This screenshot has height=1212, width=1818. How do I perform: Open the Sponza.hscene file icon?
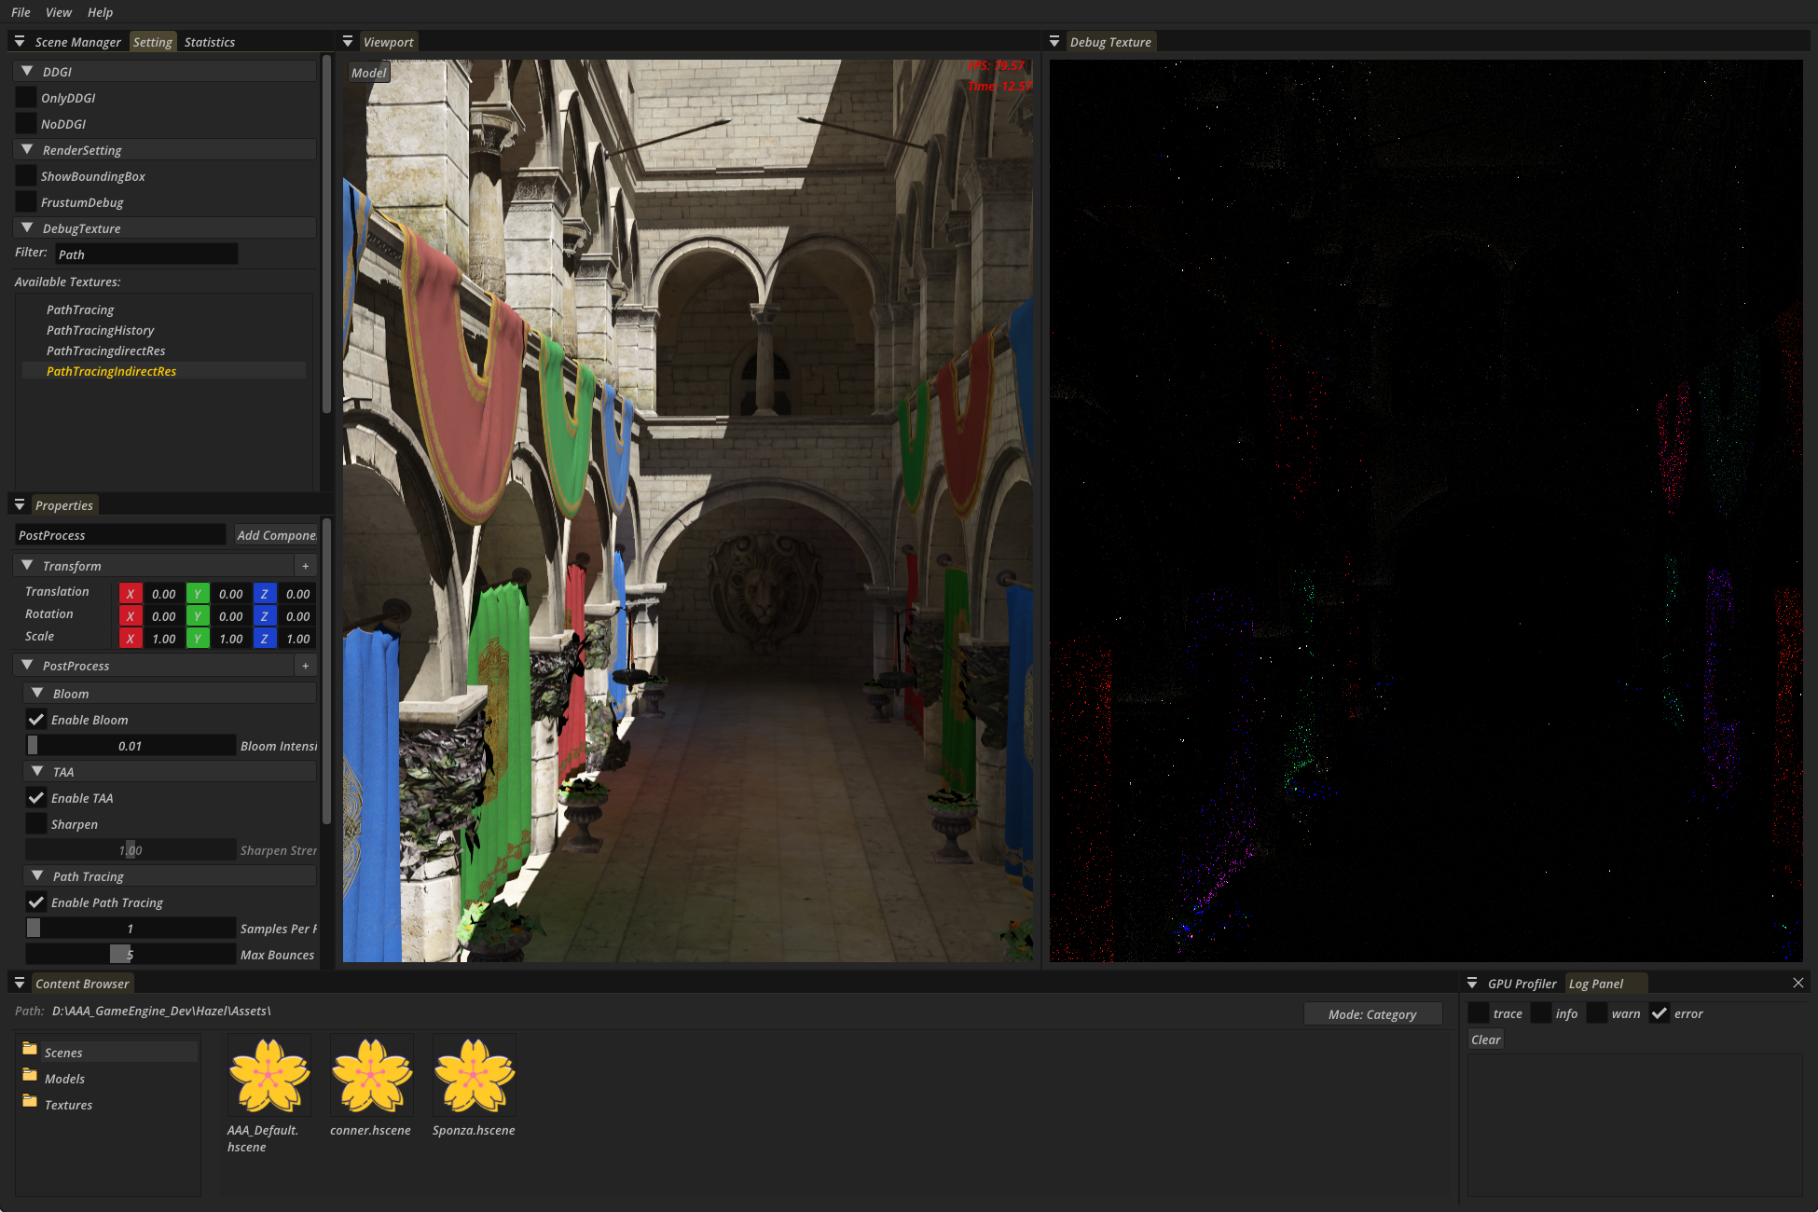pyautogui.click(x=474, y=1075)
